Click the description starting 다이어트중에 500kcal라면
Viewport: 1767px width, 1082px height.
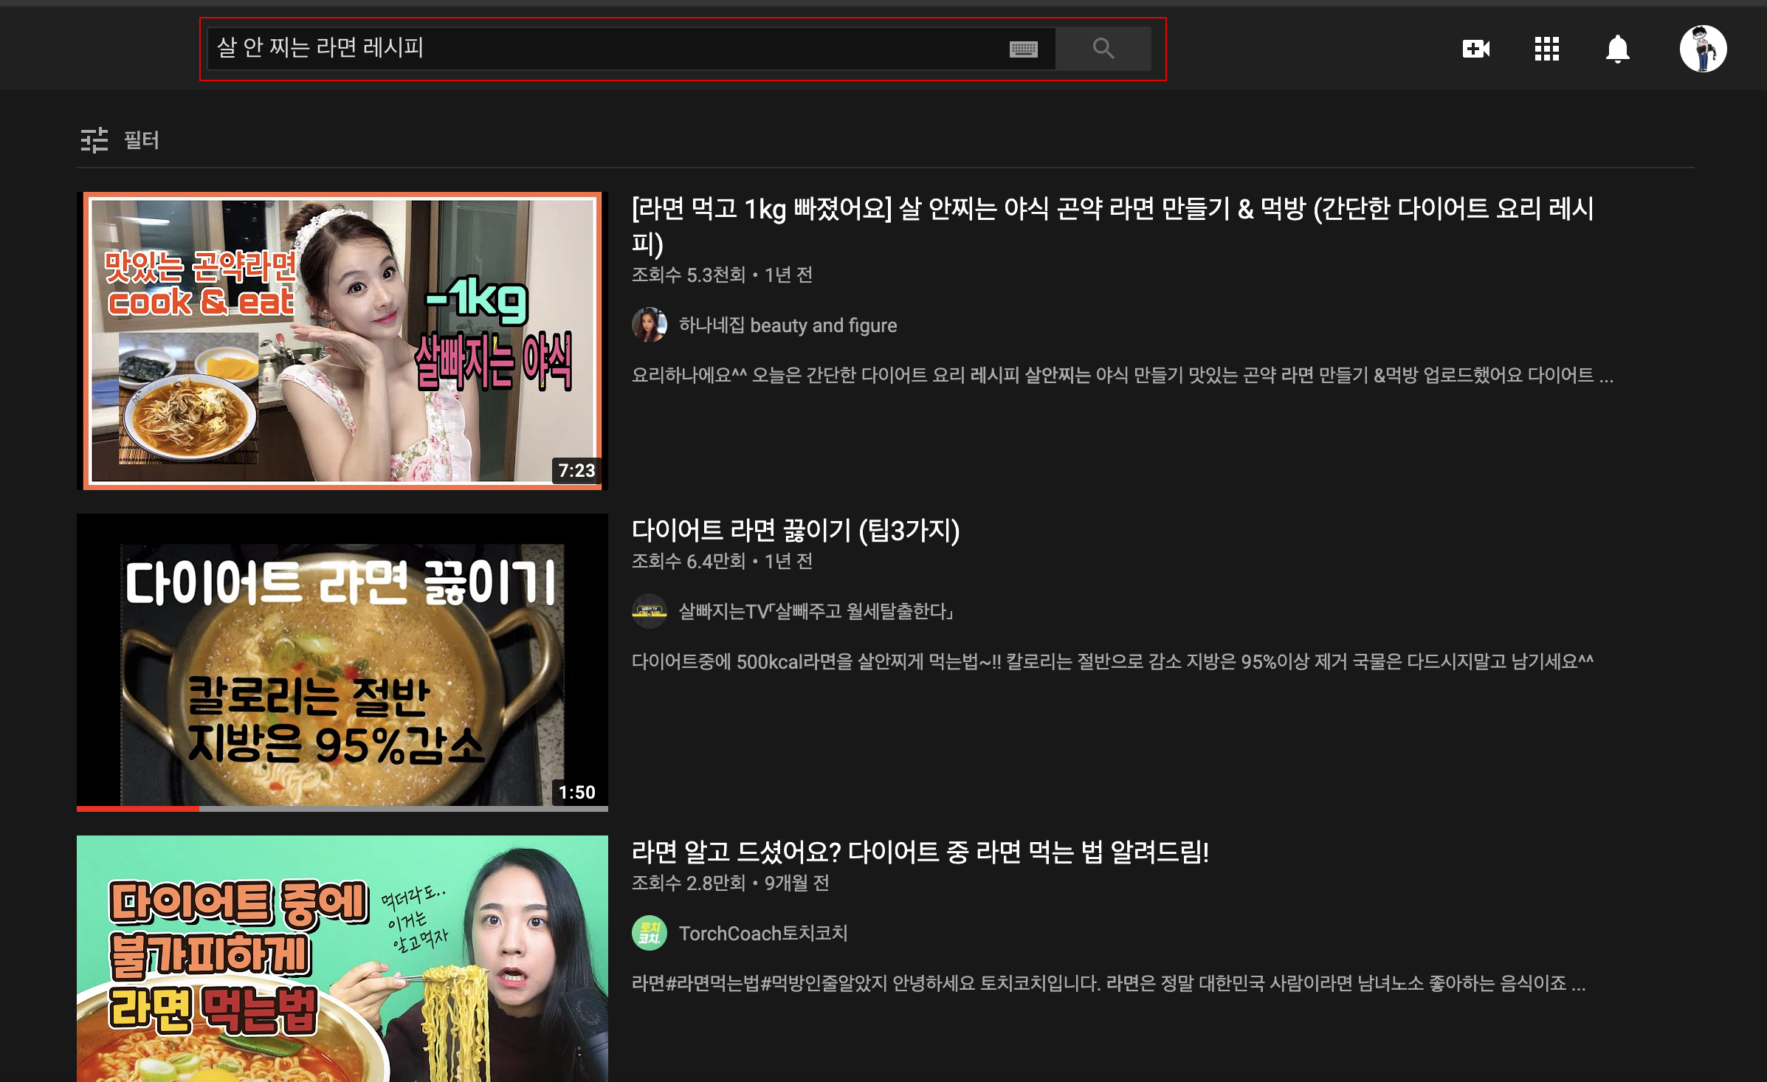point(1112,661)
